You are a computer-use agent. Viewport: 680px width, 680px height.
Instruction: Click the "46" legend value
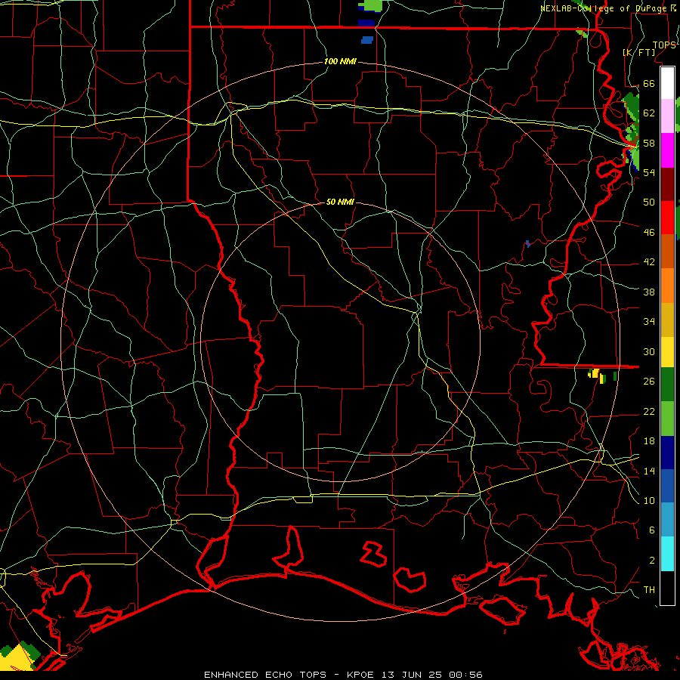pyautogui.click(x=649, y=233)
